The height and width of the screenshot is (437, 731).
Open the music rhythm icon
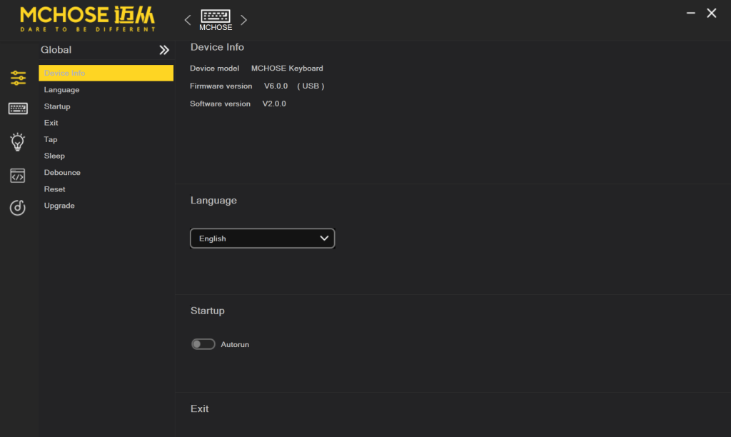click(x=18, y=208)
